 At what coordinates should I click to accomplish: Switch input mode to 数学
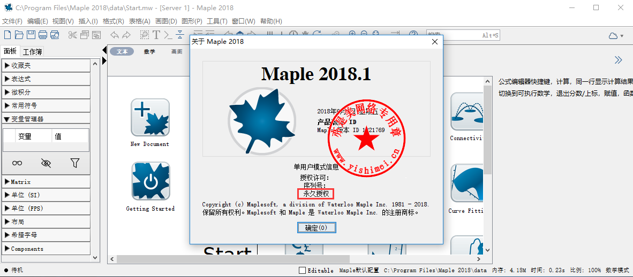[x=149, y=52]
